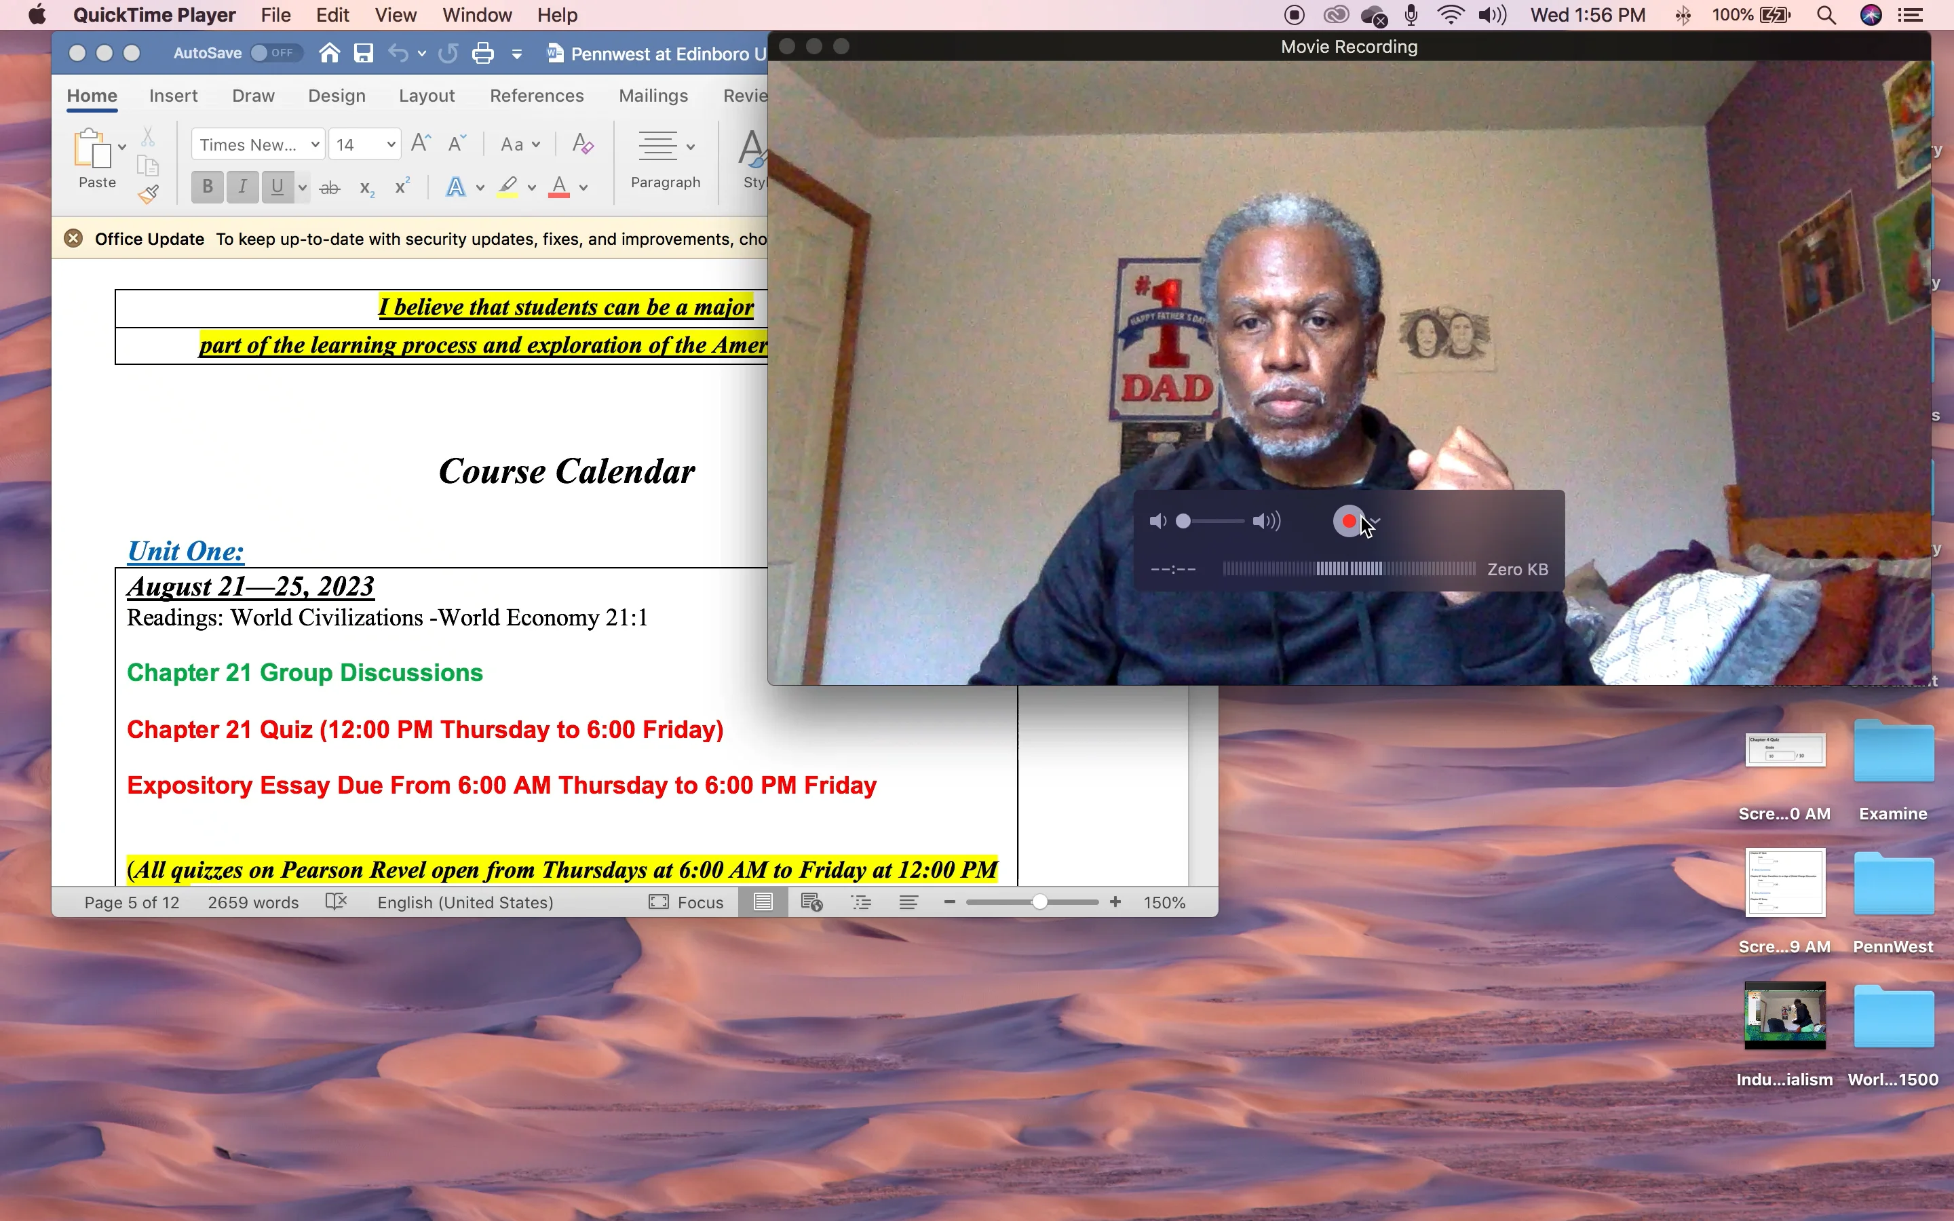Expand the Paste options arrow
Screen dimensions: 1954x1221
point(122,147)
